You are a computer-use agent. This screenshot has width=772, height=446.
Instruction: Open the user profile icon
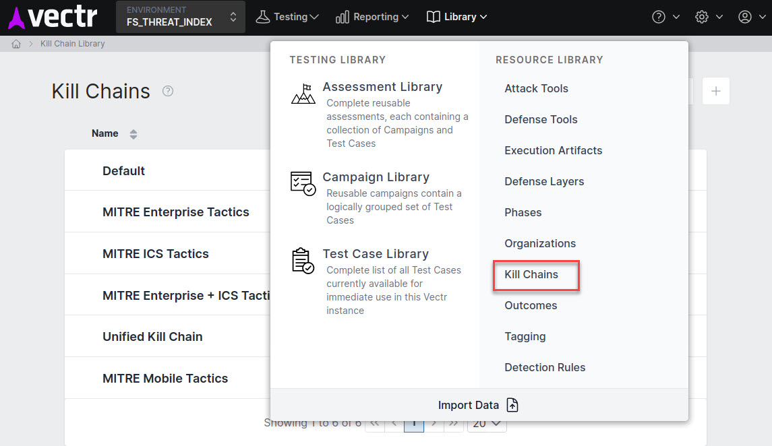(x=745, y=17)
